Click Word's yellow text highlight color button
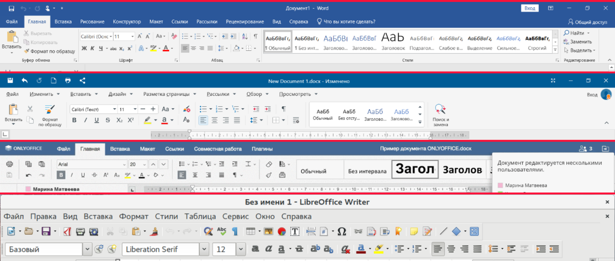The image size is (615, 261). click(x=152, y=49)
